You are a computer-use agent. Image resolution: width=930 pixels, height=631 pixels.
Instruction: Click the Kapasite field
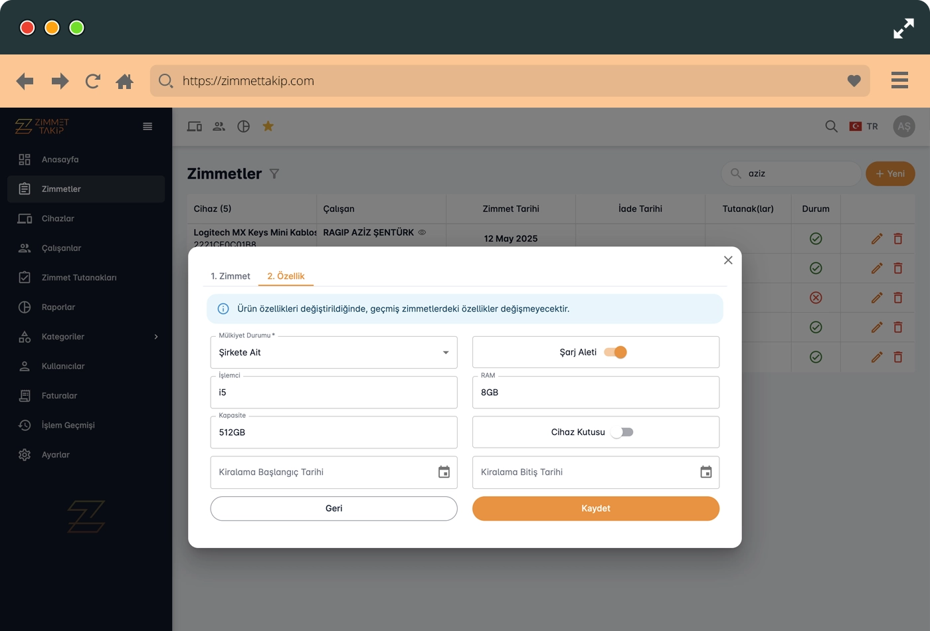click(x=334, y=432)
